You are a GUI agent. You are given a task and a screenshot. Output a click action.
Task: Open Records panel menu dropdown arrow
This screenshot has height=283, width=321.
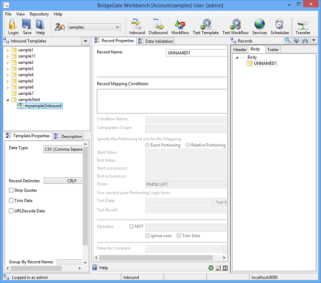click(314, 40)
